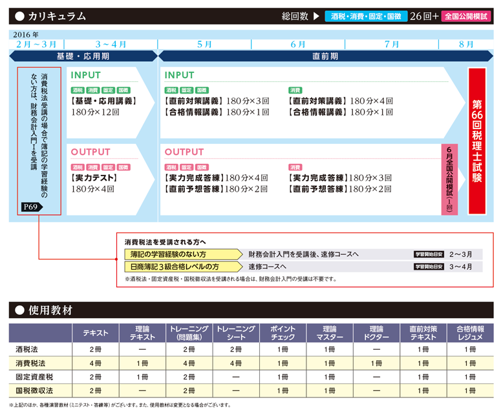
Task: Click the white circle bullet beside 使用教材
Action: pos(20,310)
